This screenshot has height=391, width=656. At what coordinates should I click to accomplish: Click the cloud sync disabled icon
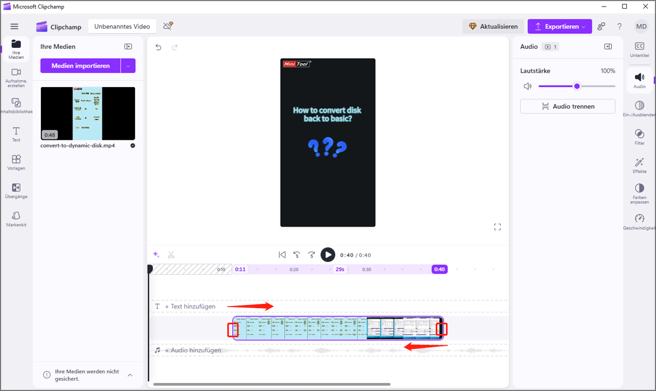click(x=168, y=26)
